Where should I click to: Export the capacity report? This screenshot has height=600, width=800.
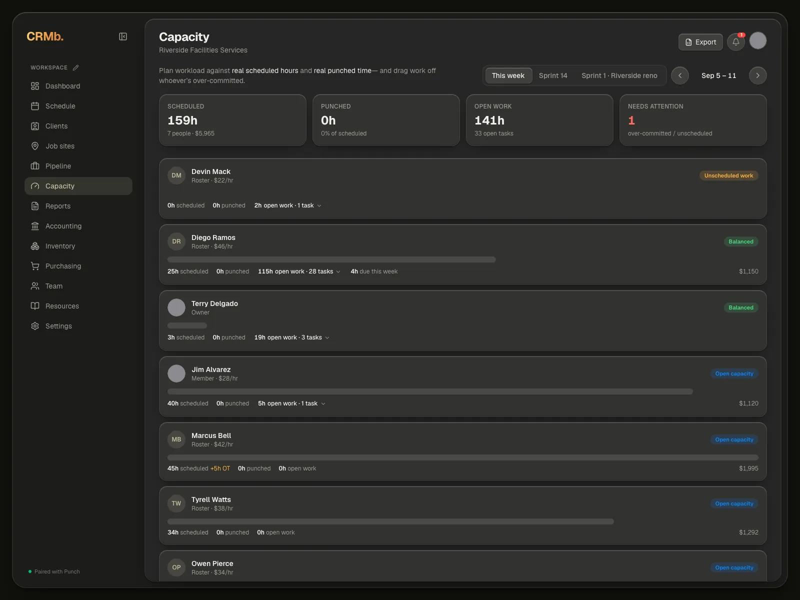coord(700,42)
